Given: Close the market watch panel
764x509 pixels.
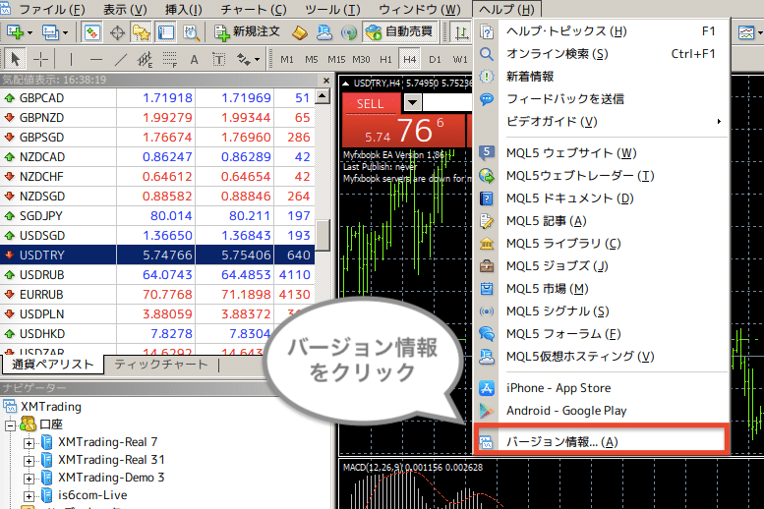Looking at the screenshot, I should 326,80.
